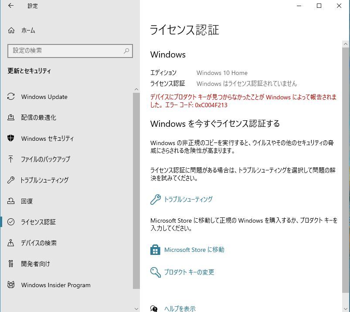
Task: Click the Windows はライセンス認証されていません status
Action: click(247, 84)
